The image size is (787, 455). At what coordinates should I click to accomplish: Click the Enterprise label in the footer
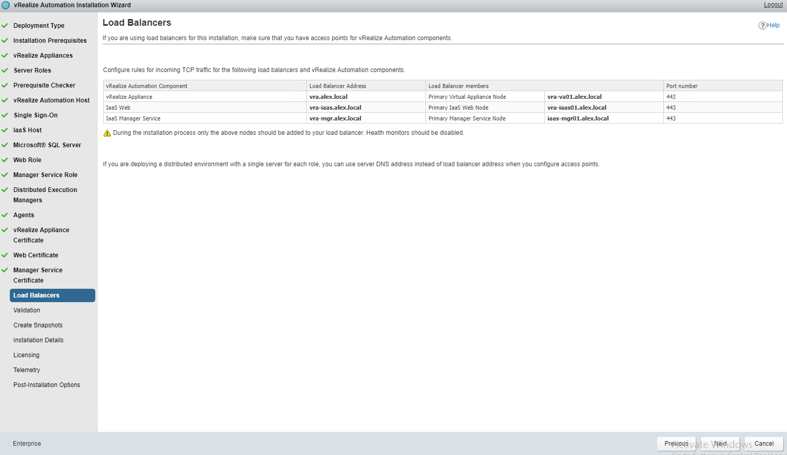click(x=27, y=444)
